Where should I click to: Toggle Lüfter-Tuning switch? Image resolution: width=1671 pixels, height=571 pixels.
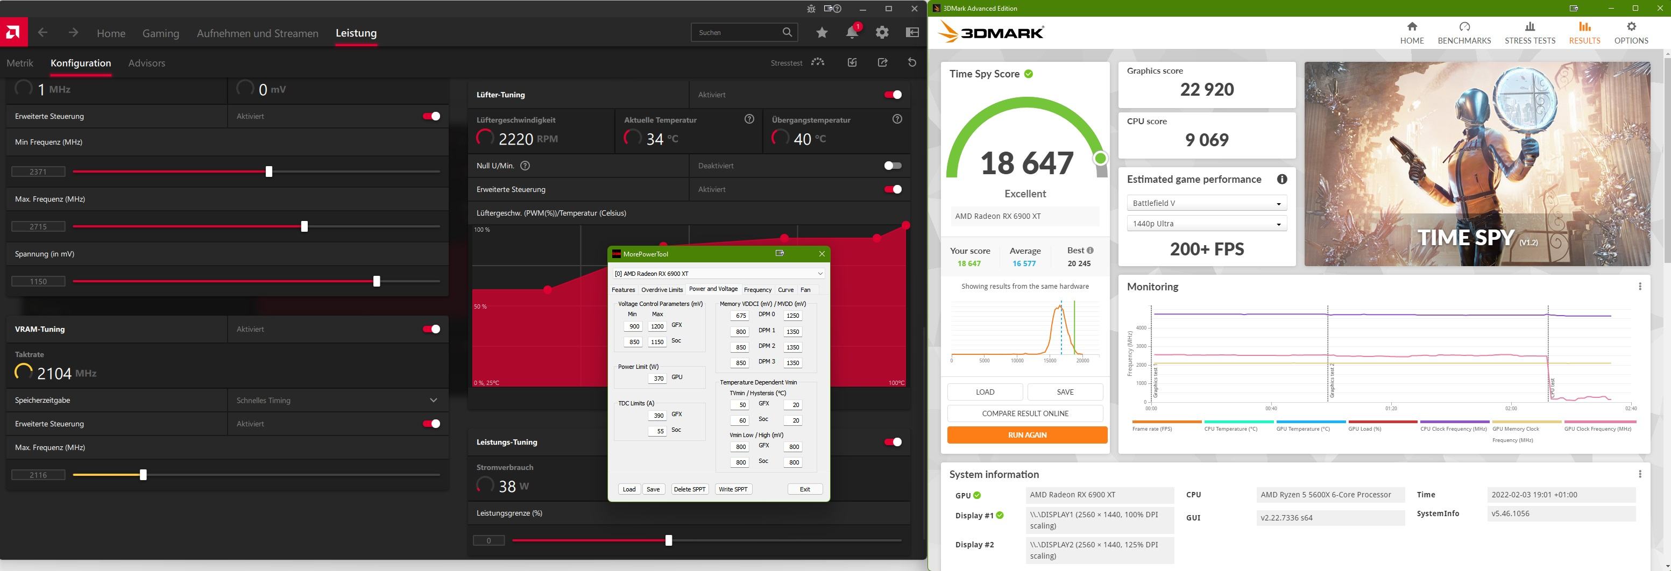click(893, 95)
